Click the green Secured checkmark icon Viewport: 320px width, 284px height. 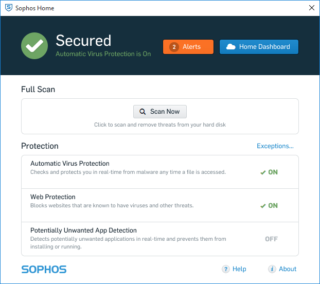pyautogui.click(x=34, y=46)
